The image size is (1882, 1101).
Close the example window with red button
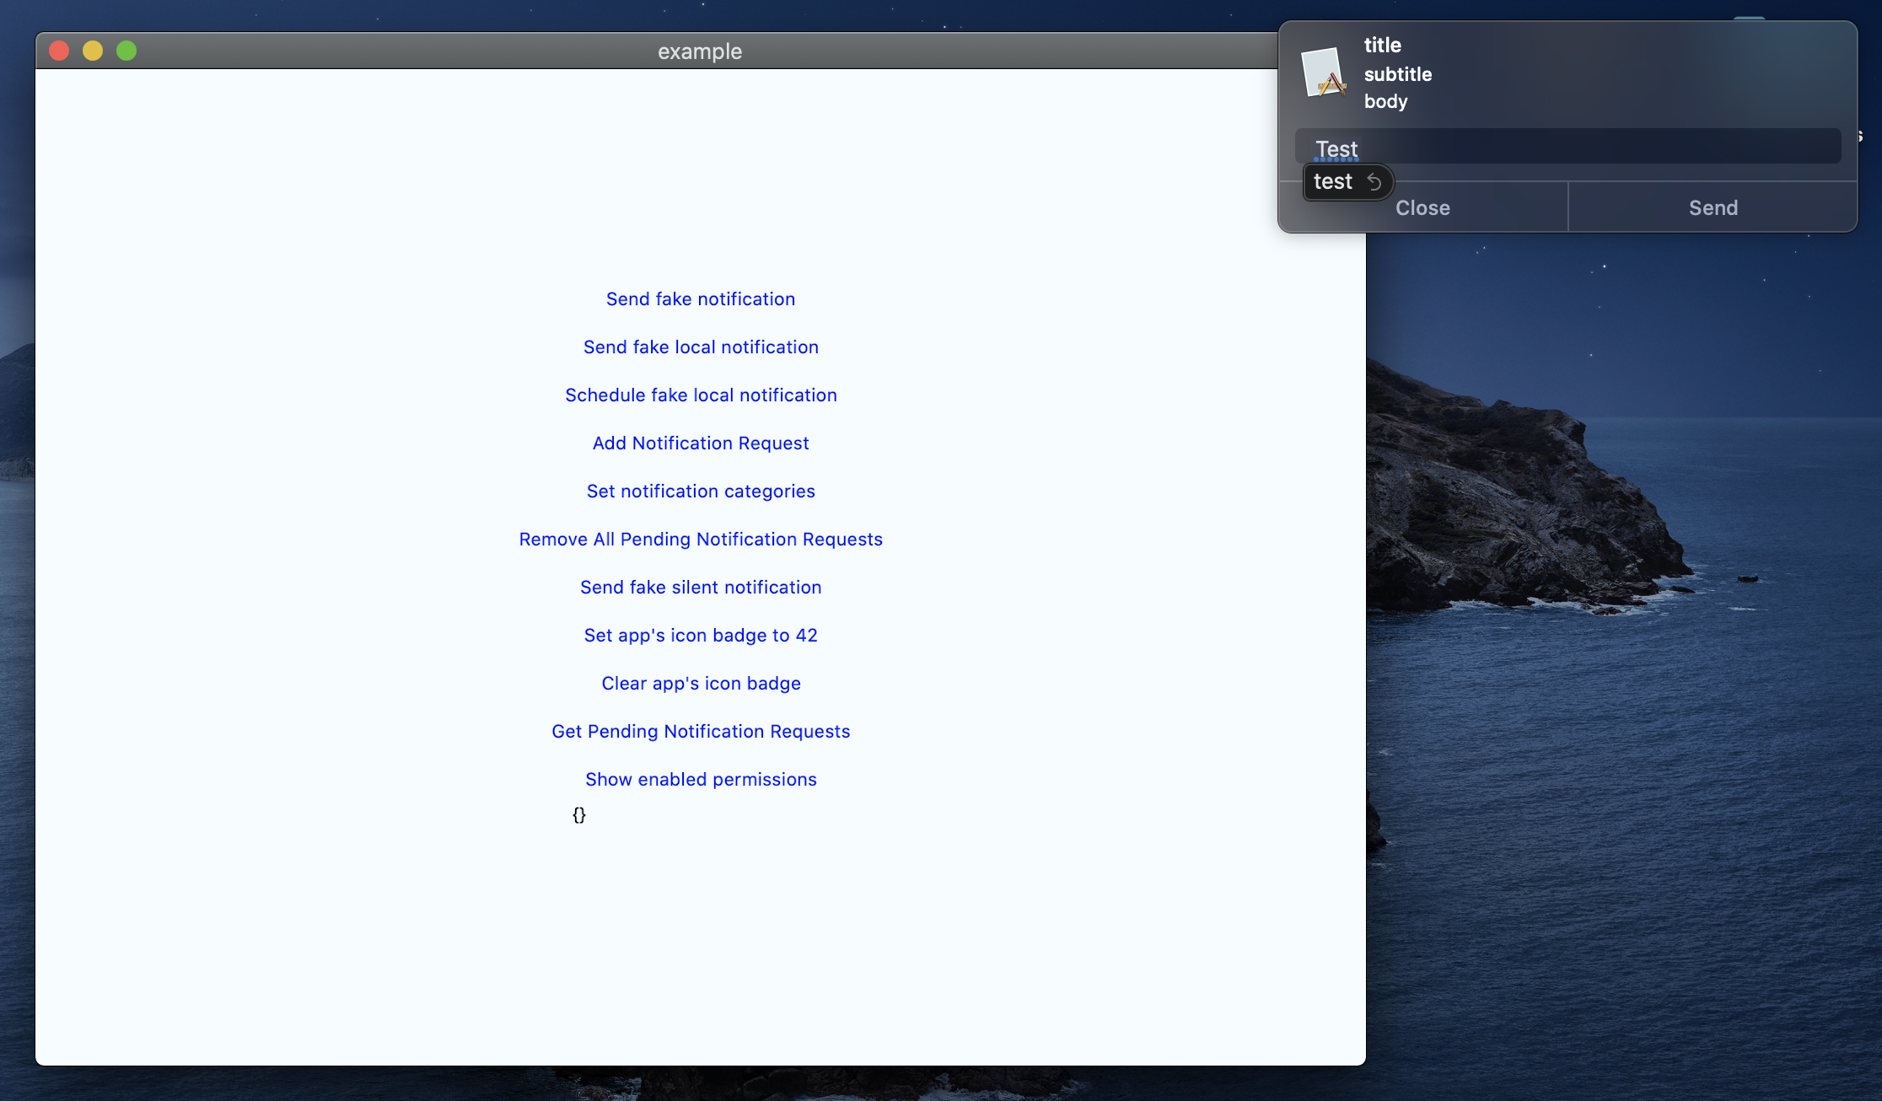coord(59,51)
